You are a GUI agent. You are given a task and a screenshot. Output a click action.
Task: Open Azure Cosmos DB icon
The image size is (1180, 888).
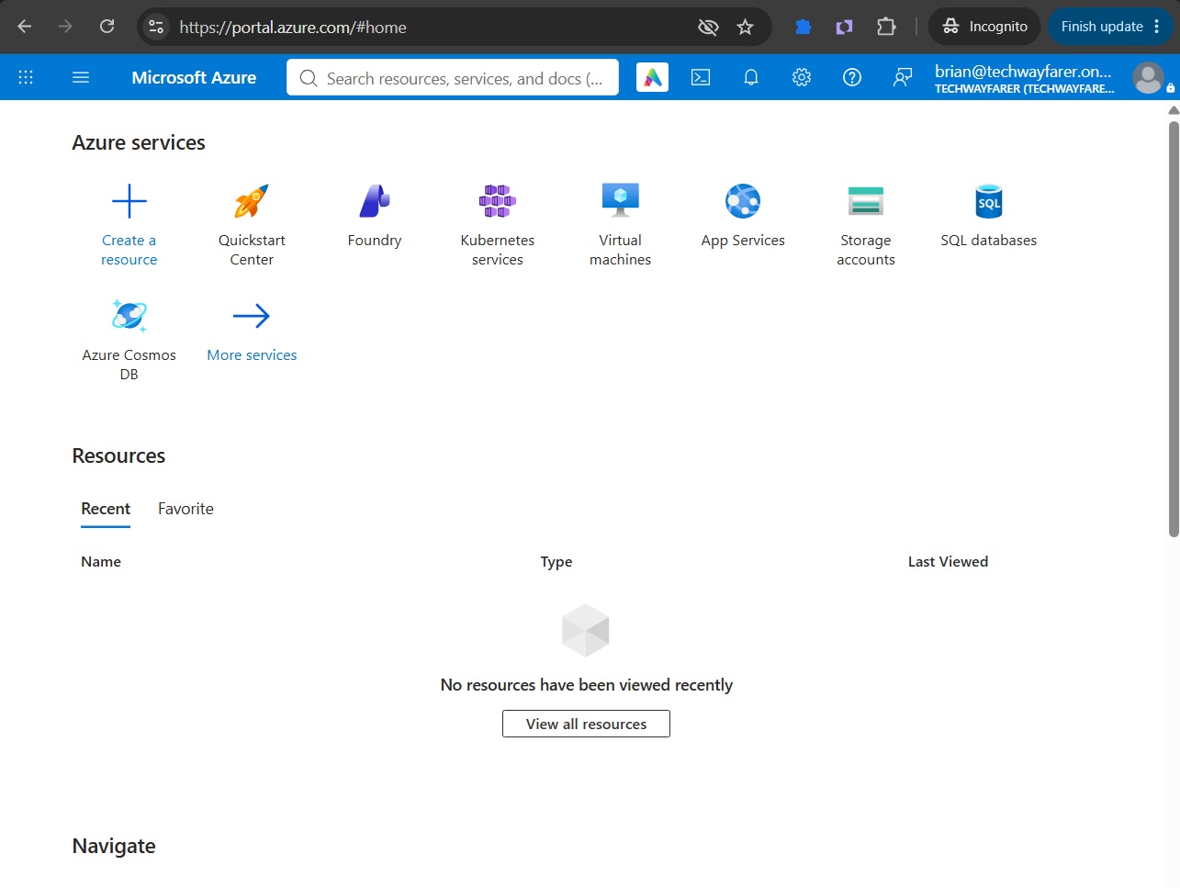(129, 316)
